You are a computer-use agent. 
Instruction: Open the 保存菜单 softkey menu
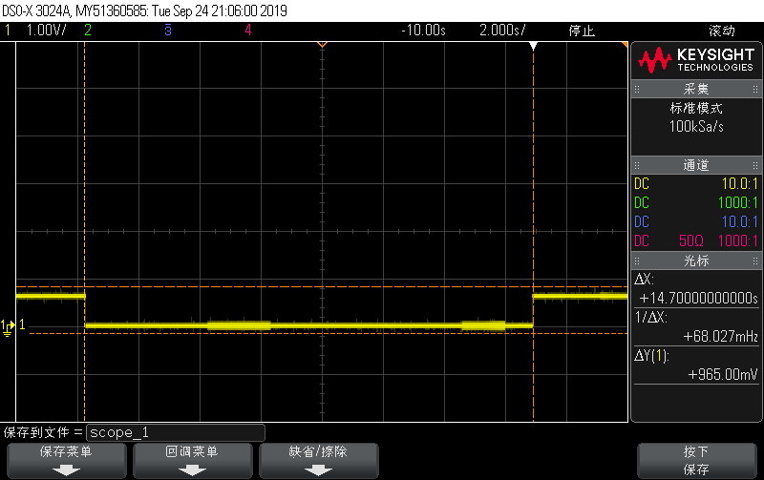coord(66,461)
